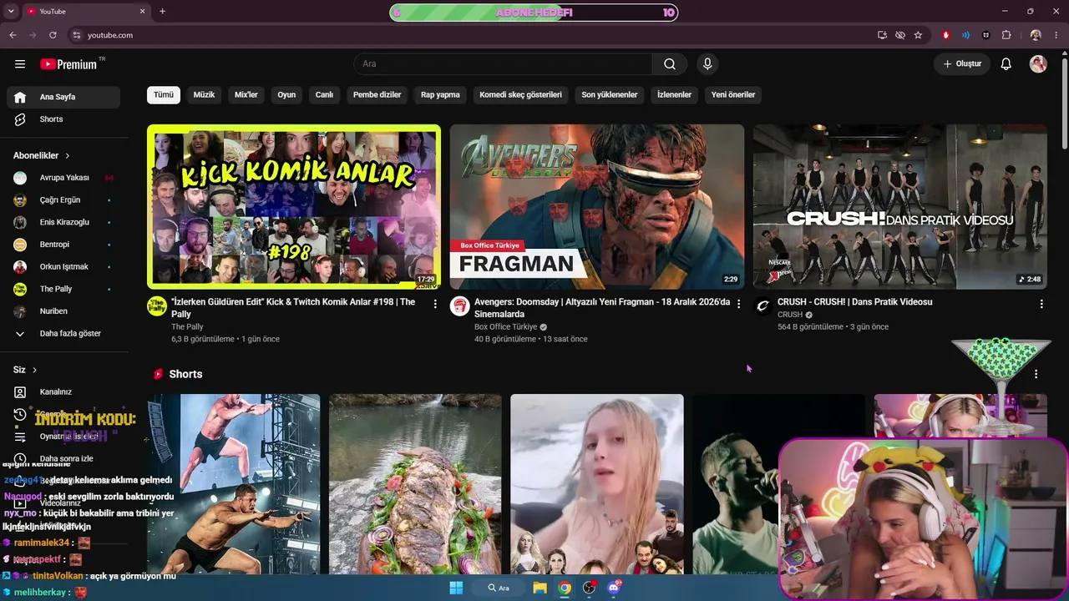Play the Avengers Fragman thumbnail

(597, 207)
